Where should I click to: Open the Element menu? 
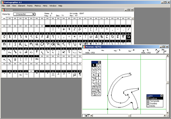[x=22, y=6]
